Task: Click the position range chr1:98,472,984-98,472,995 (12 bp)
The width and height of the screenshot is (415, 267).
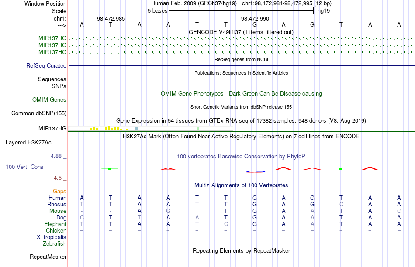Action: [x=287, y=3]
